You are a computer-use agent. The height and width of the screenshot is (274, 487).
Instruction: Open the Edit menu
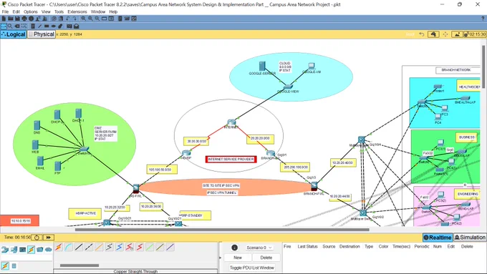coord(16,11)
